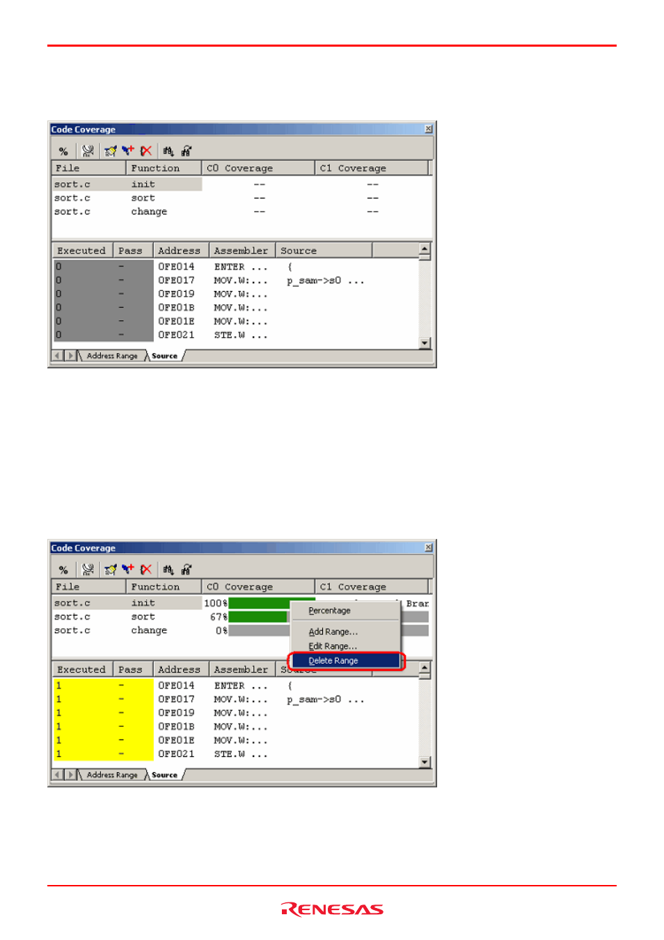Click the C1 Coverage header in the gray-Executed window

click(372, 168)
